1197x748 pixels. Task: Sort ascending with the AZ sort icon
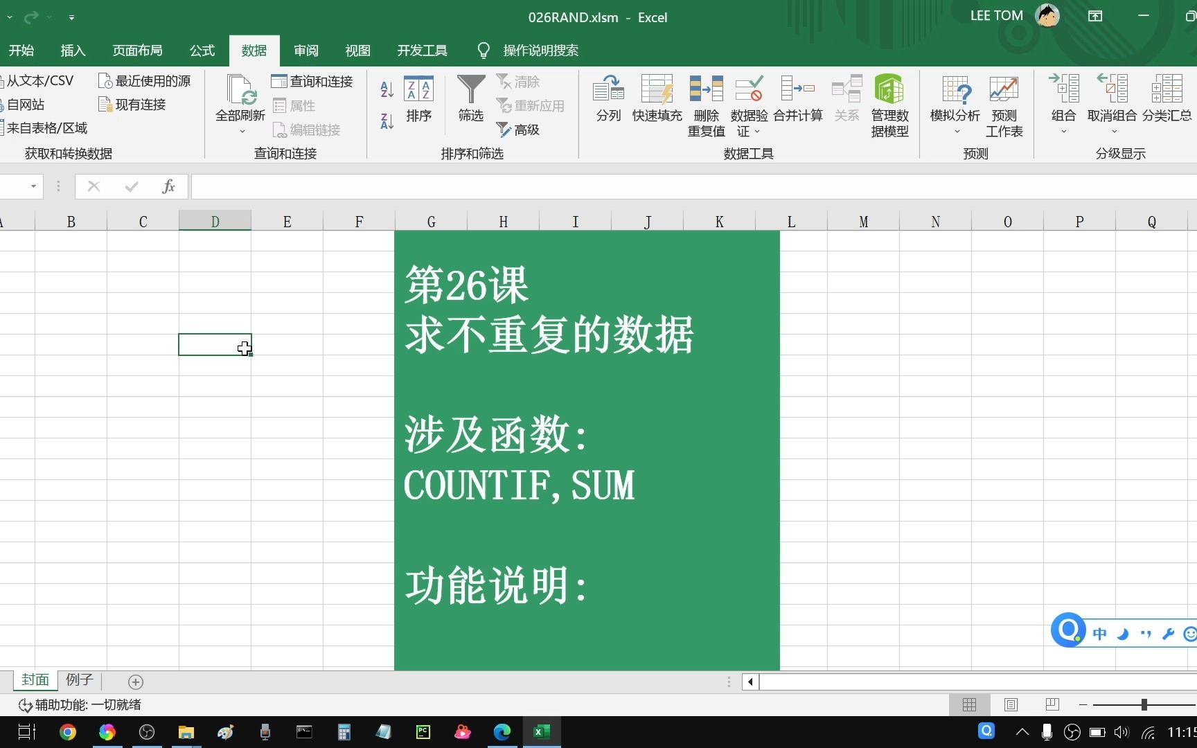coord(387,89)
